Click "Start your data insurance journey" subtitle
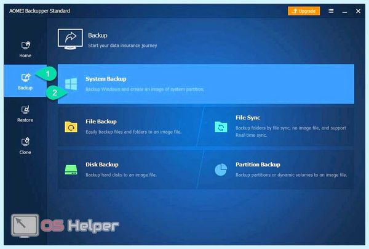 click(122, 46)
